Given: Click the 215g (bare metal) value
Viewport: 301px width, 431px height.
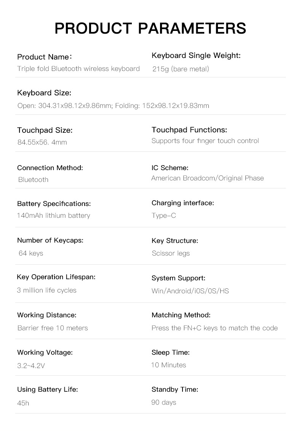Looking at the screenshot, I should (180, 69).
